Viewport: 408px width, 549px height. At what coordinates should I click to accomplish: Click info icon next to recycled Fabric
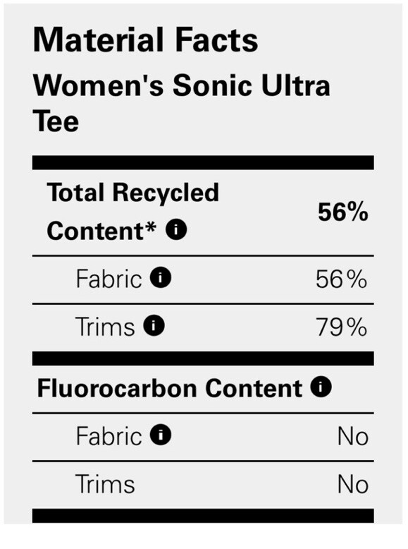coord(161,277)
